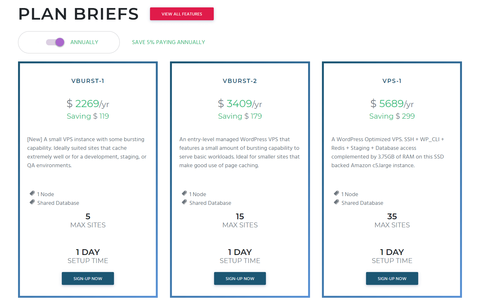
Task: Sign up for the VBURST-2 plan
Action: point(240,278)
